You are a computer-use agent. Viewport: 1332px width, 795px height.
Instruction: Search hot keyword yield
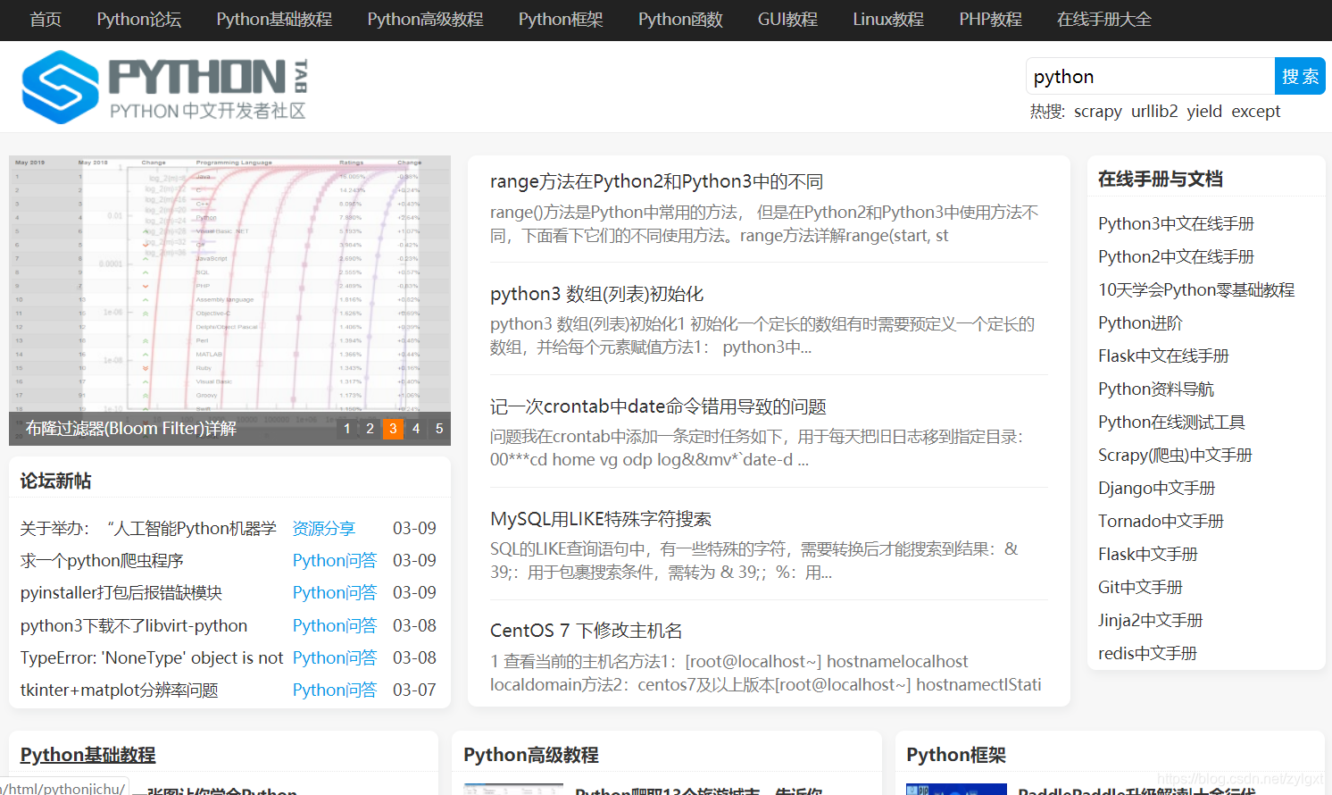tap(1204, 111)
